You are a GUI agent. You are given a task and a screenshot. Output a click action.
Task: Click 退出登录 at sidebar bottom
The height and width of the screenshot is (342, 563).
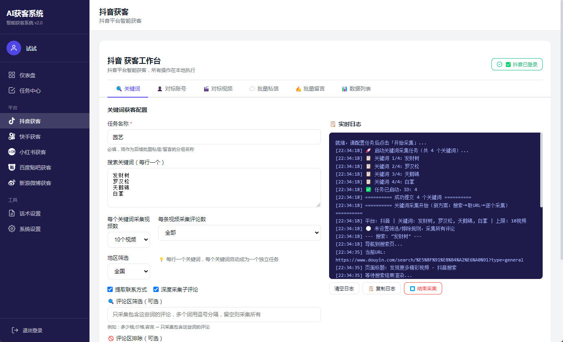(x=45, y=330)
